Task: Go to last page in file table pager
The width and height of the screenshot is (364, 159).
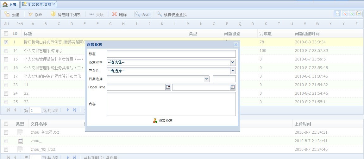Action: (74, 157)
